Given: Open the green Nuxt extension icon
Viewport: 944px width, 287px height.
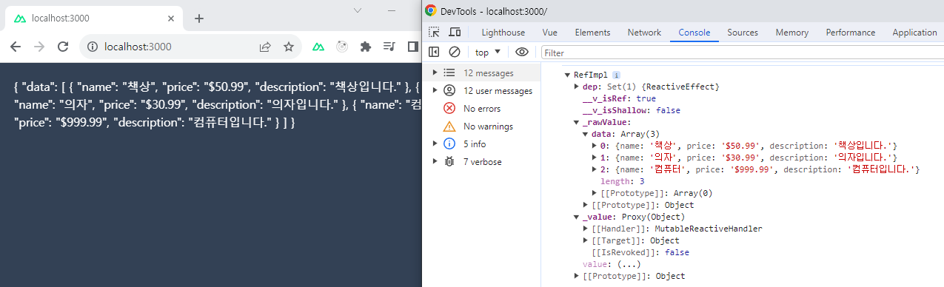Looking at the screenshot, I should coord(318,47).
